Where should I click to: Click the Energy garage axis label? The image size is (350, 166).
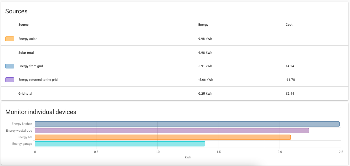(22, 144)
